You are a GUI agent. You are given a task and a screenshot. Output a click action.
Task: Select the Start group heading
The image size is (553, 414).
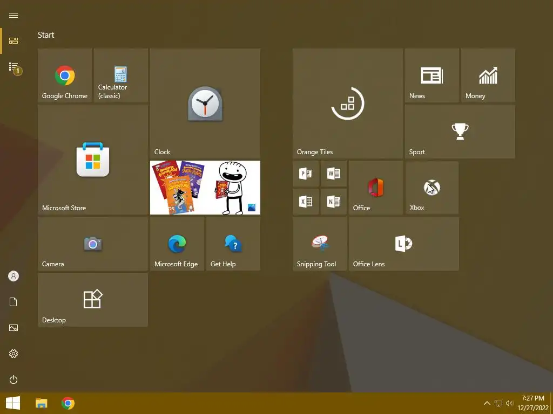coord(46,35)
